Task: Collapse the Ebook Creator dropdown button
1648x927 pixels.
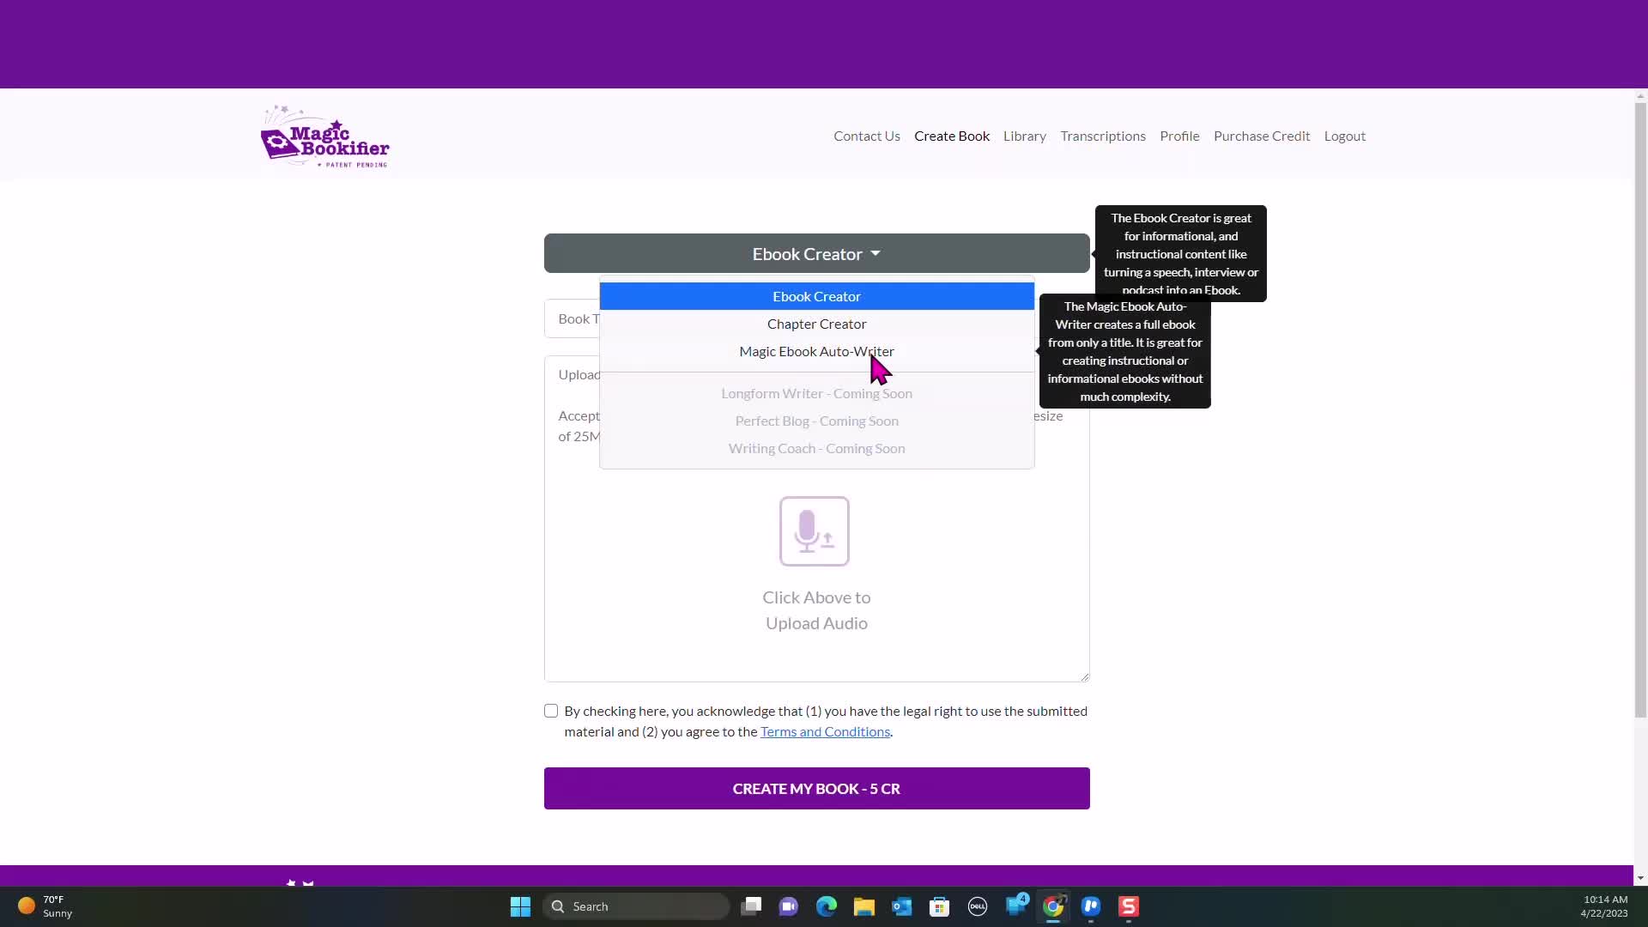Action: pos(817,254)
